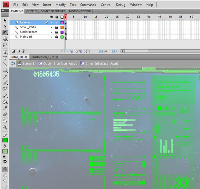Image resolution: width=200 pixels, height=189 pixels.
Task: Toggle Onion Skin button
Action: coord(72,51)
